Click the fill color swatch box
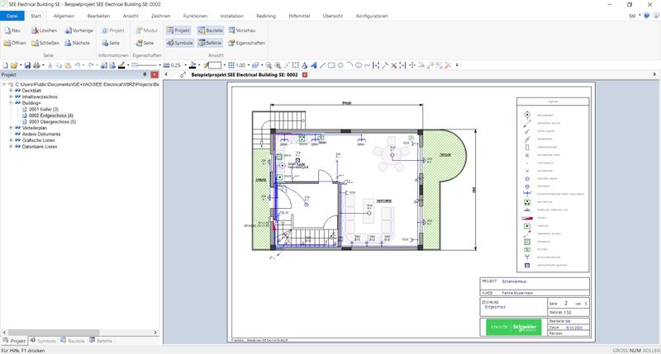 click(x=213, y=65)
